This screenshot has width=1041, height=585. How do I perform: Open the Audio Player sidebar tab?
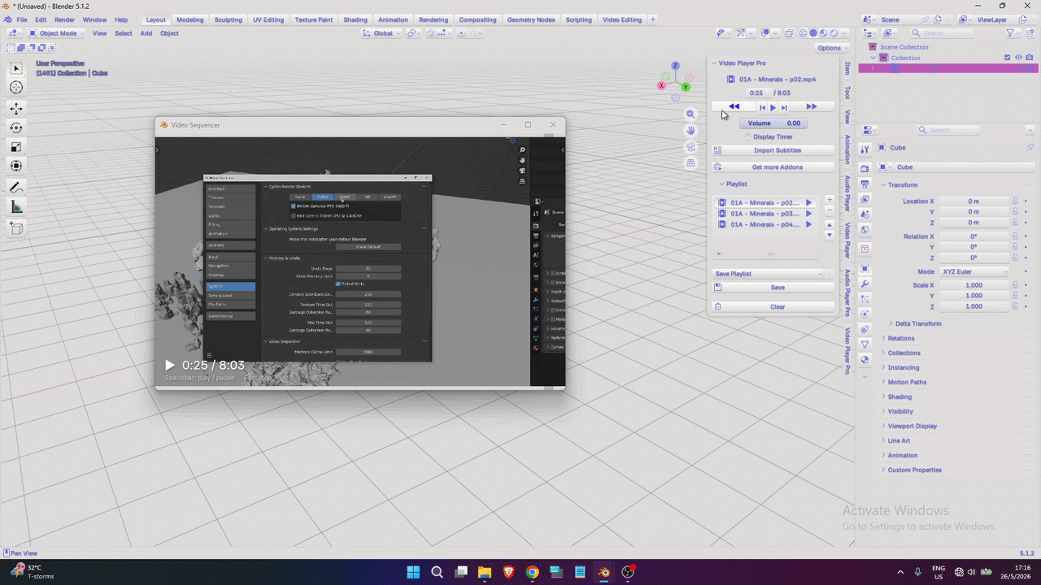click(847, 193)
